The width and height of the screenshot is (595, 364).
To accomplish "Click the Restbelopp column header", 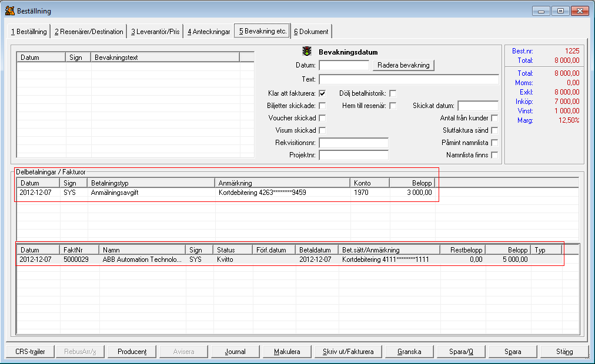I will click(x=462, y=250).
